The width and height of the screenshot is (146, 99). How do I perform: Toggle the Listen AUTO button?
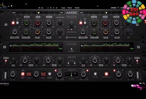click(68, 63)
